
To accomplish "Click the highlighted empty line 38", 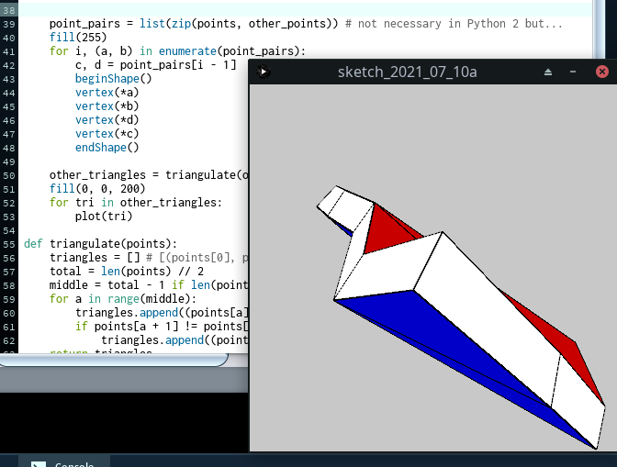I will click(x=306, y=10).
